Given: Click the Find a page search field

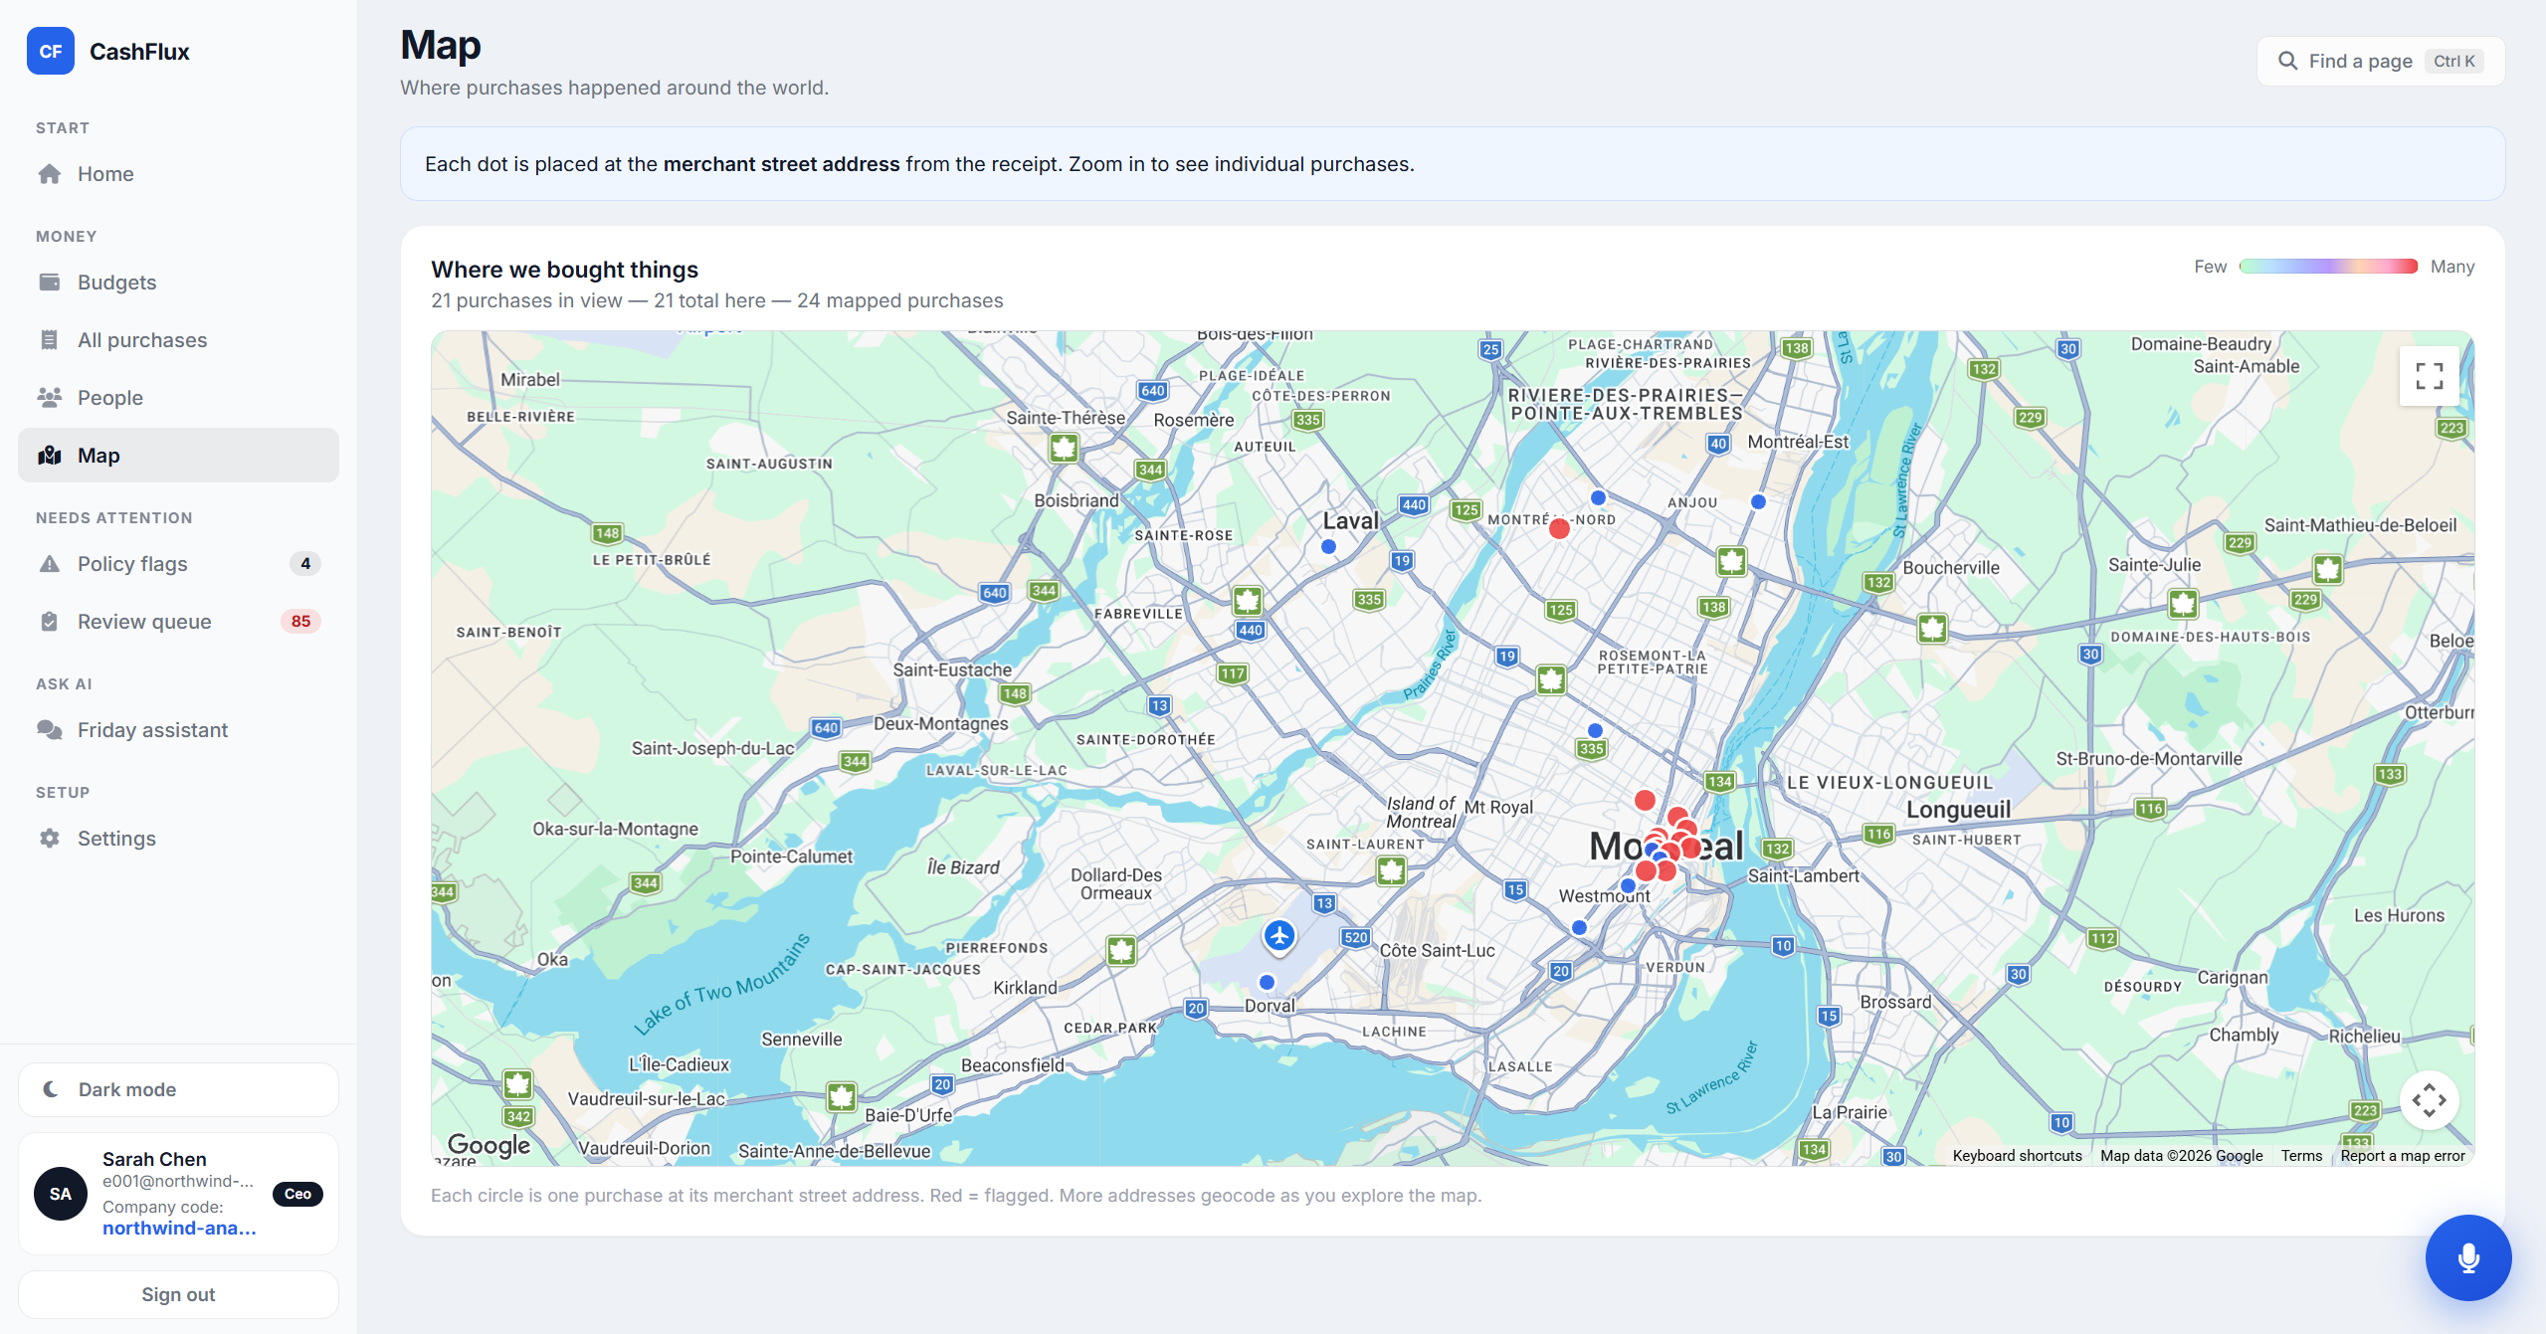Looking at the screenshot, I should (x=2380, y=61).
